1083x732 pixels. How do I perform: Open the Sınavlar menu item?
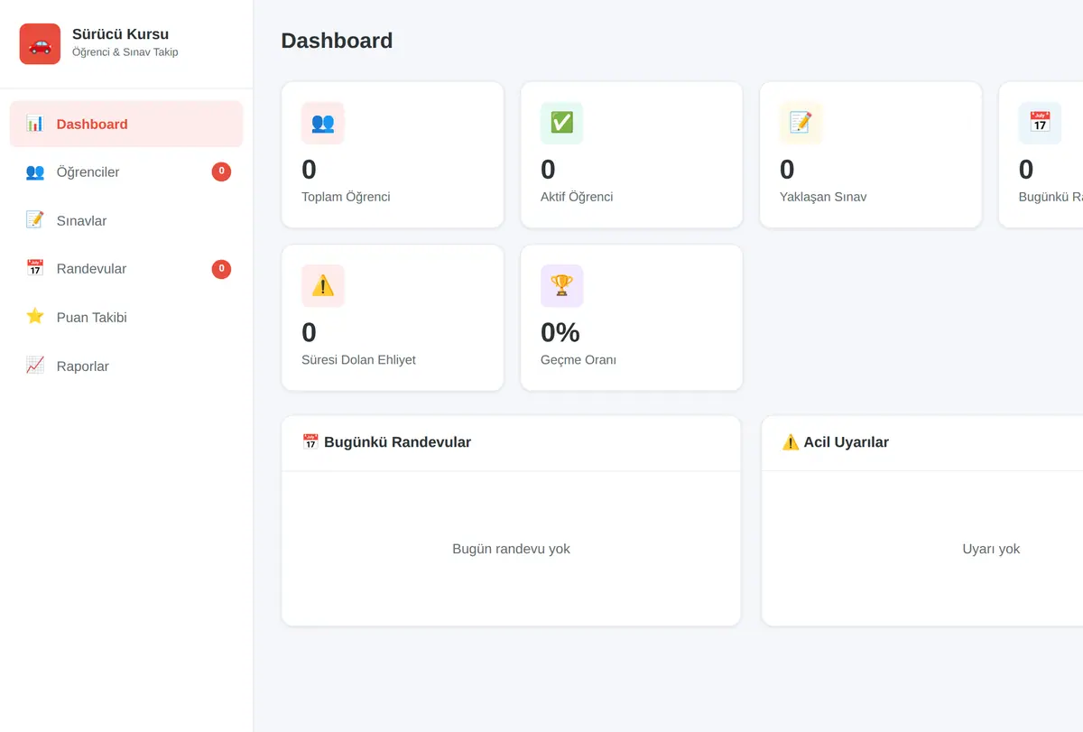126,220
